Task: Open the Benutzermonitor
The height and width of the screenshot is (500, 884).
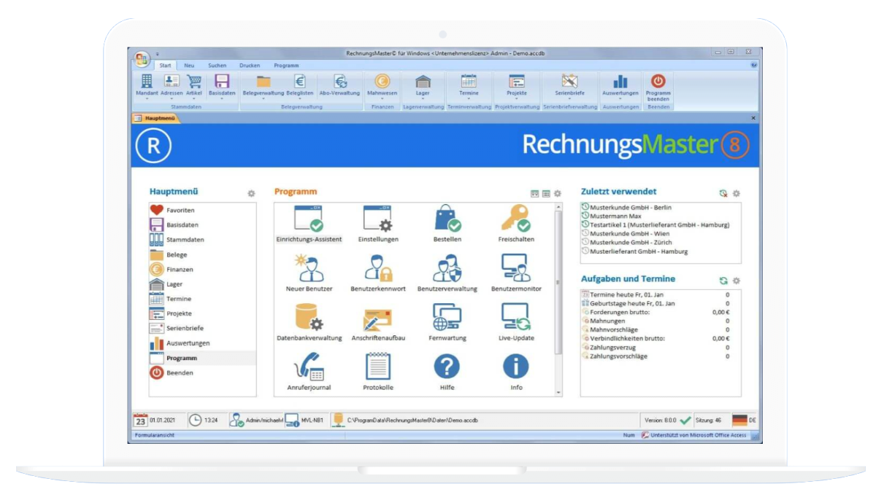Action: [516, 274]
